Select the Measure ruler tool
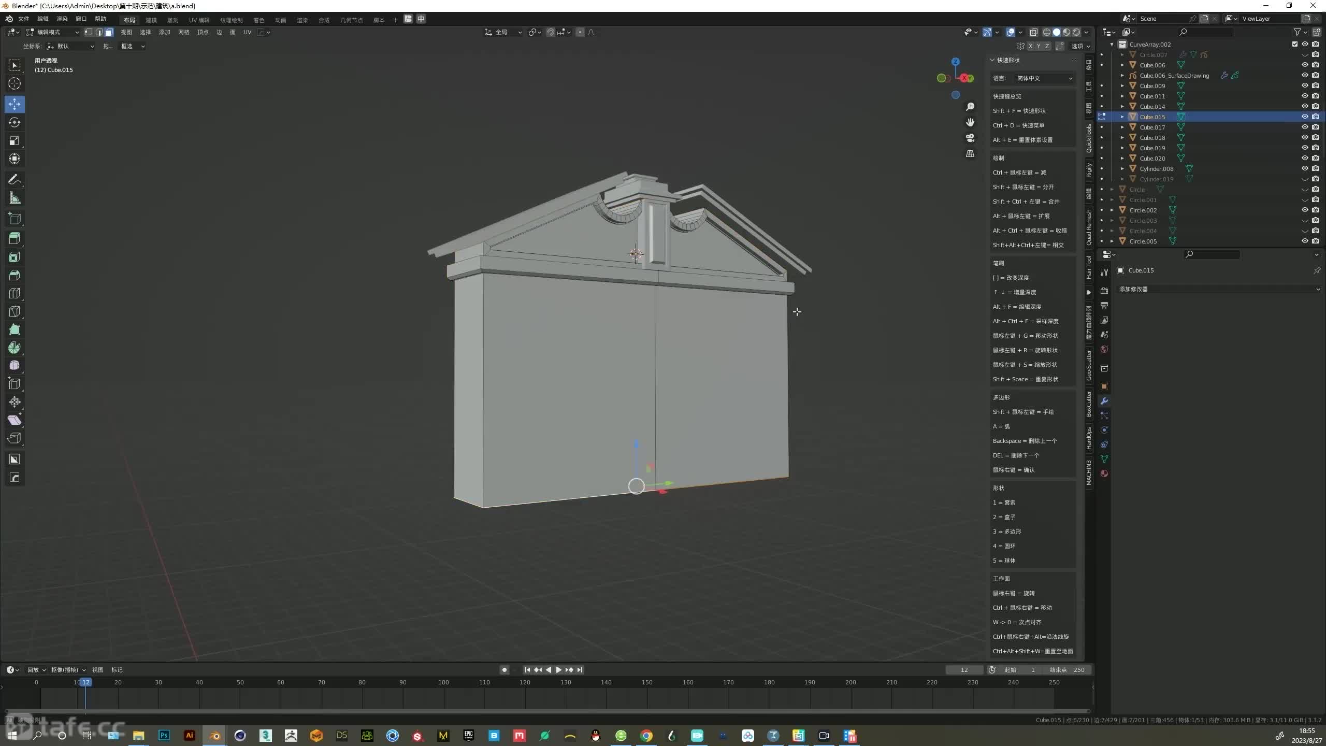Screen dimensions: 1326x746 pos(15,198)
